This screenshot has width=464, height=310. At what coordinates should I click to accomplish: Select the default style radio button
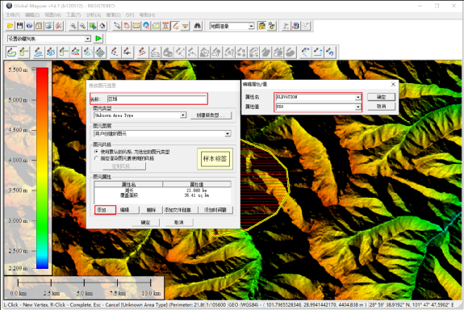click(x=96, y=152)
